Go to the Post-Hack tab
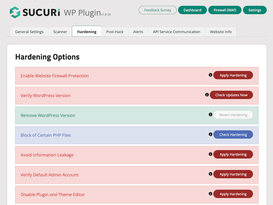 pos(115,32)
